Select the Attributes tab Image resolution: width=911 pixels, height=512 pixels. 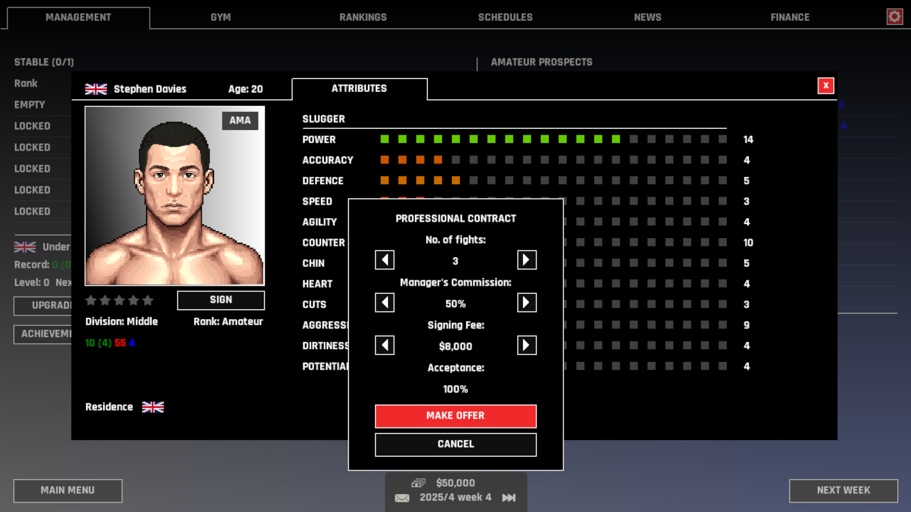point(359,89)
